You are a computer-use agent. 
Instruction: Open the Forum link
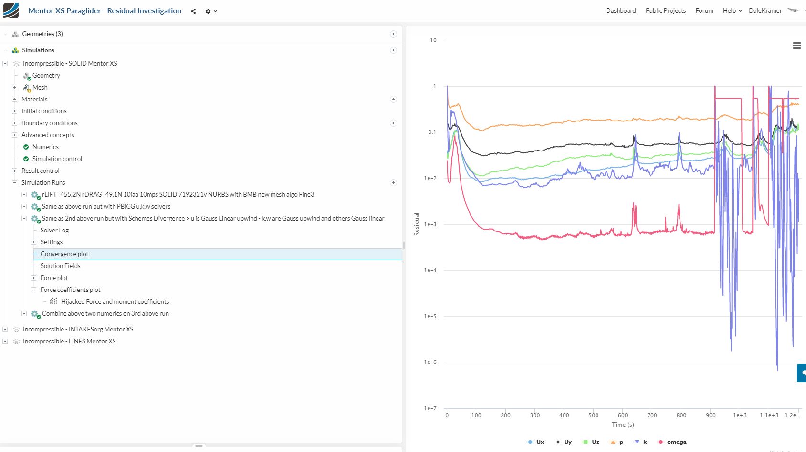[x=704, y=10]
